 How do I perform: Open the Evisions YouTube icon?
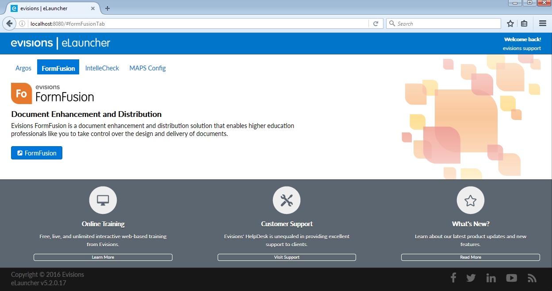pos(512,278)
